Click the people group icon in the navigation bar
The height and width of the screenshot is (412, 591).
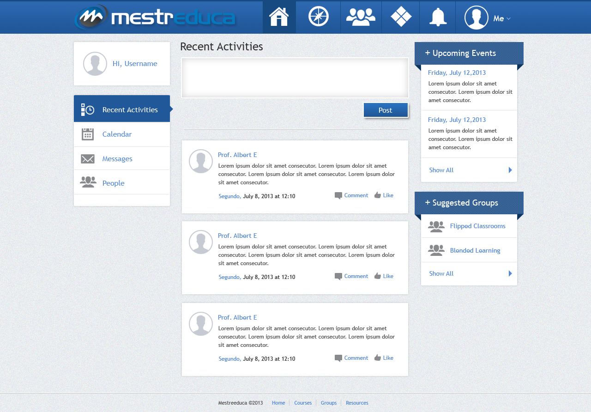point(361,17)
